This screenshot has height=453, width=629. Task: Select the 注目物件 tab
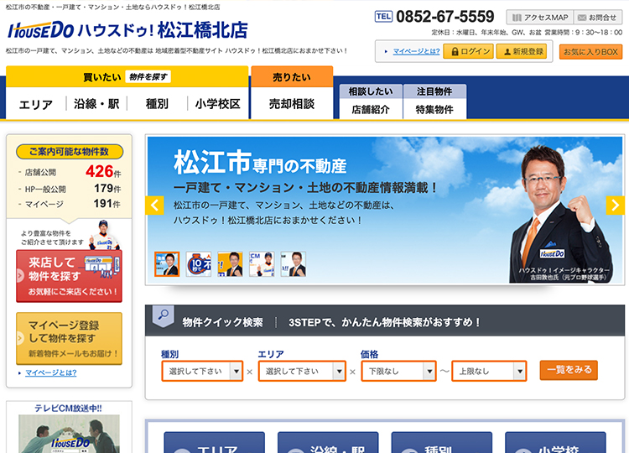[434, 91]
